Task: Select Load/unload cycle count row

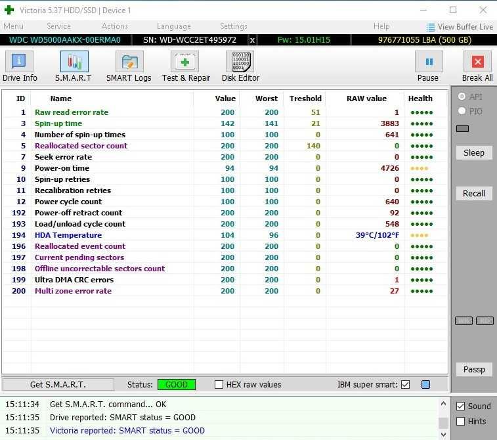Action: (225, 224)
